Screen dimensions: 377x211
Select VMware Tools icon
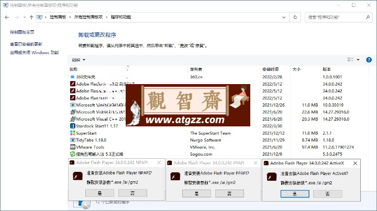(x=73, y=147)
